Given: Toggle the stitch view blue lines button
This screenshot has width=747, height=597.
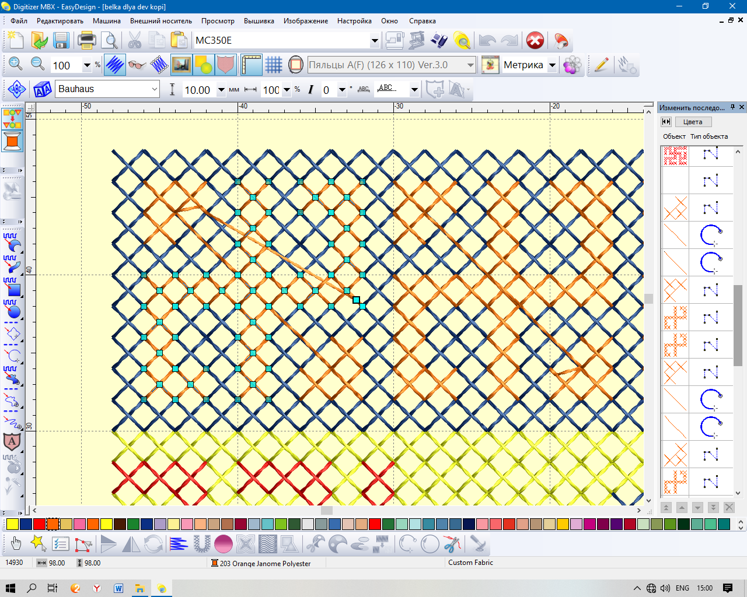Looking at the screenshot, I should (115, 65).
